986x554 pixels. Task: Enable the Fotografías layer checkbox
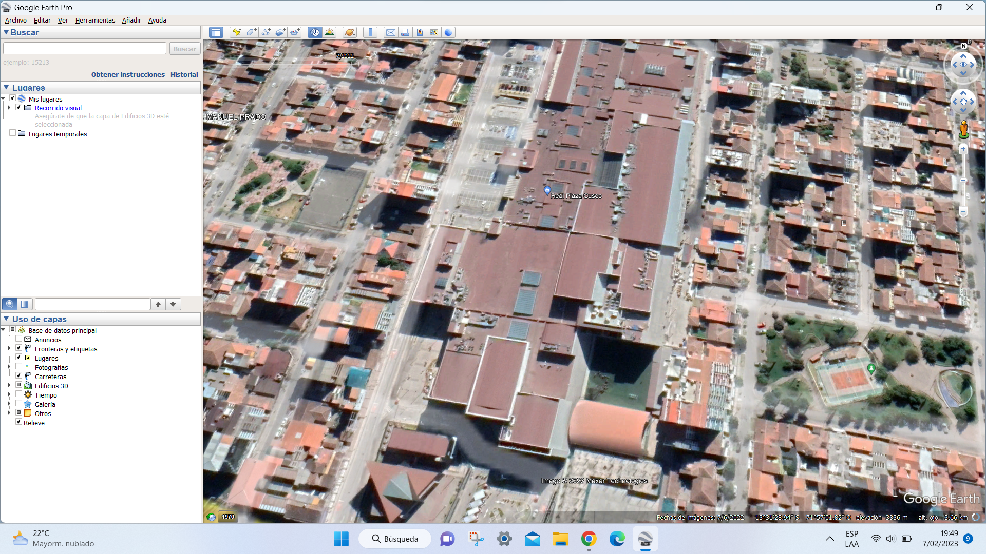click(x=19, y=367)
